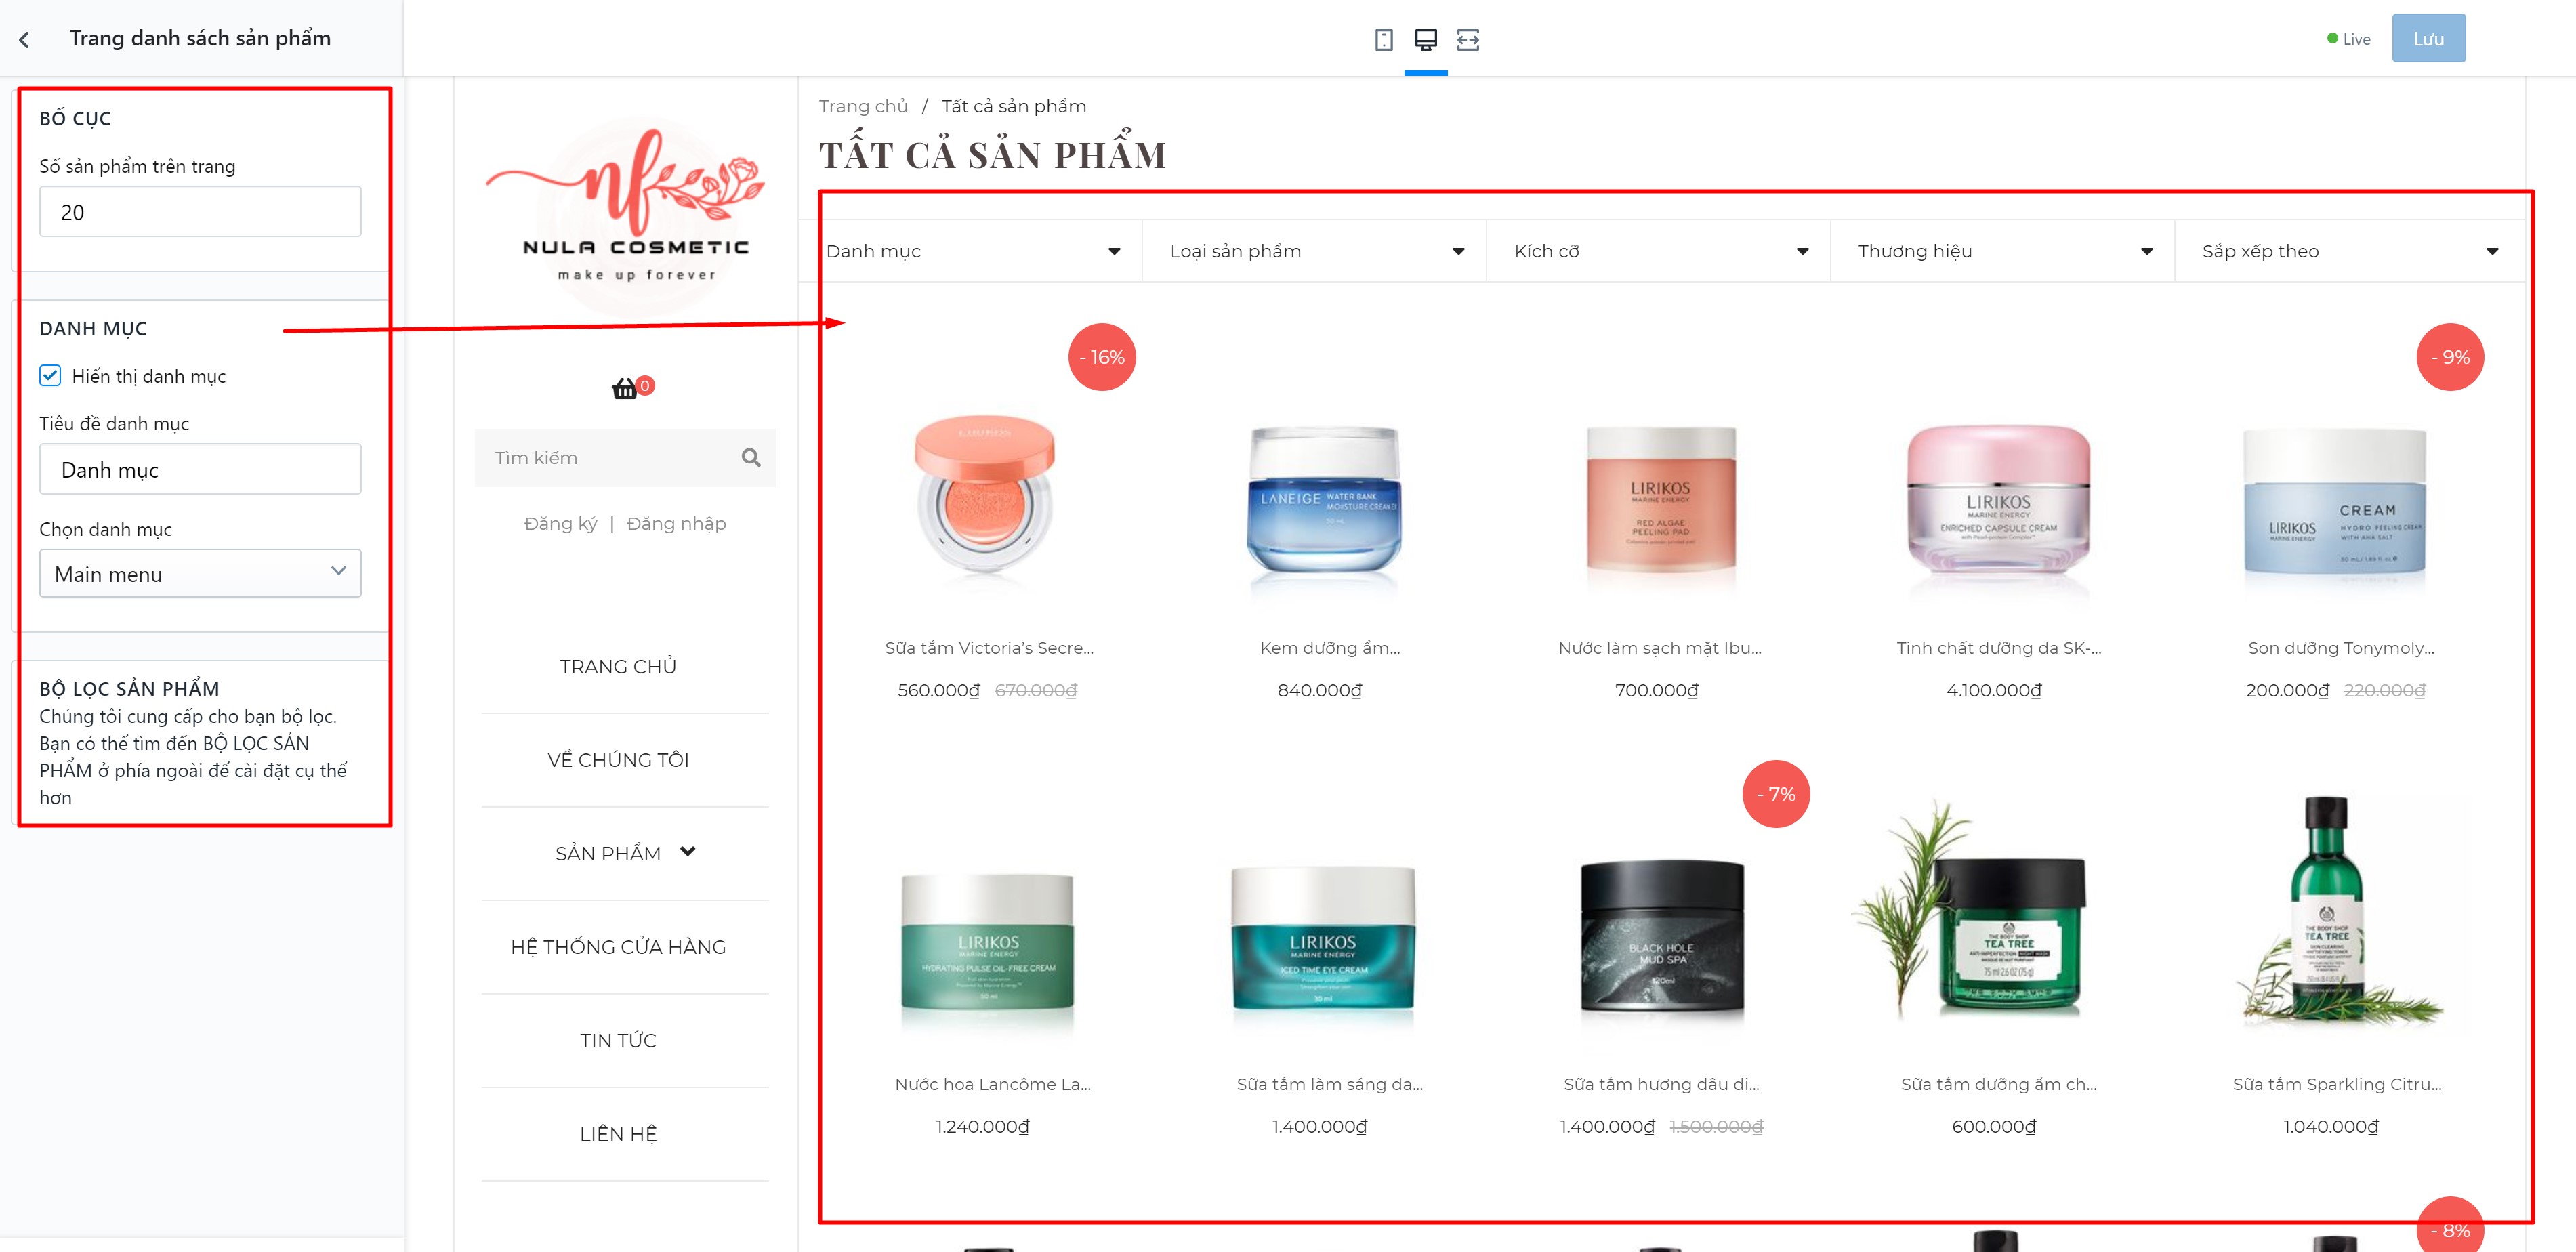
Task: Open Sữa tắm làm sáng da... title
Action: (x=1329, y=1085)
